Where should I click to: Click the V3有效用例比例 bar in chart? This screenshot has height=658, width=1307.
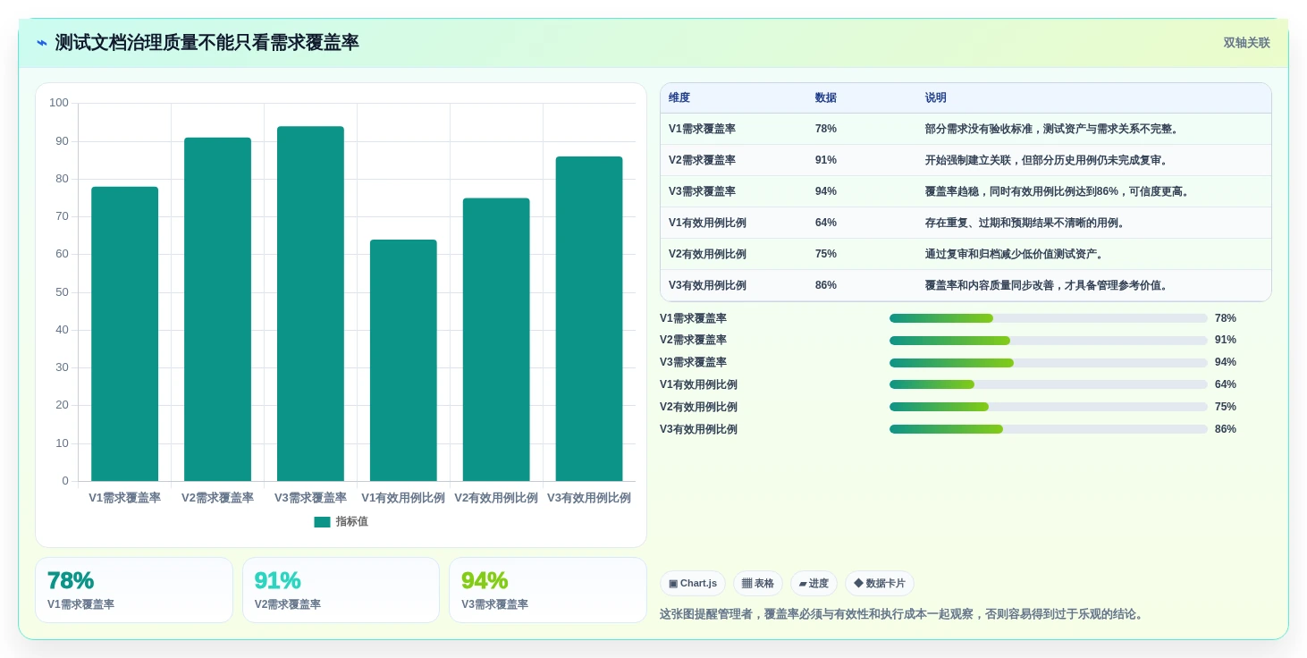(x=589, y=319)
